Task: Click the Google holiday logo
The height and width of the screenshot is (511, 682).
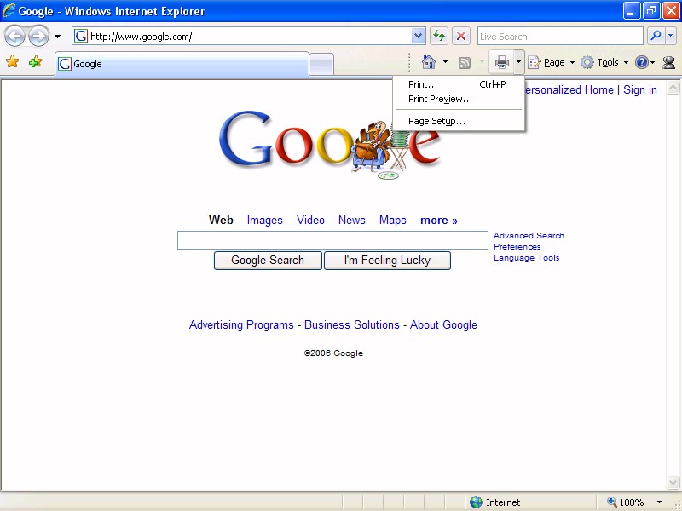Action: [x=330, y=144]
